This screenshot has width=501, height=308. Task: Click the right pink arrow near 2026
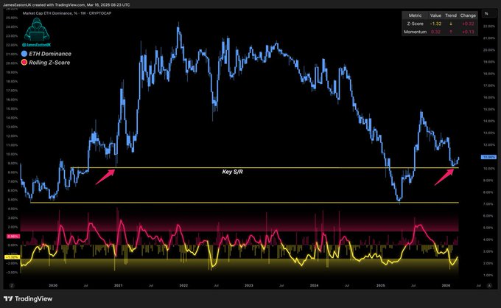tap(444, 175)
